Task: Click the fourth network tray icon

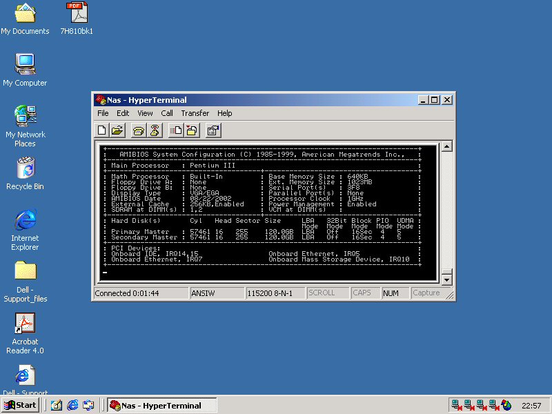Action: (493, 405)
